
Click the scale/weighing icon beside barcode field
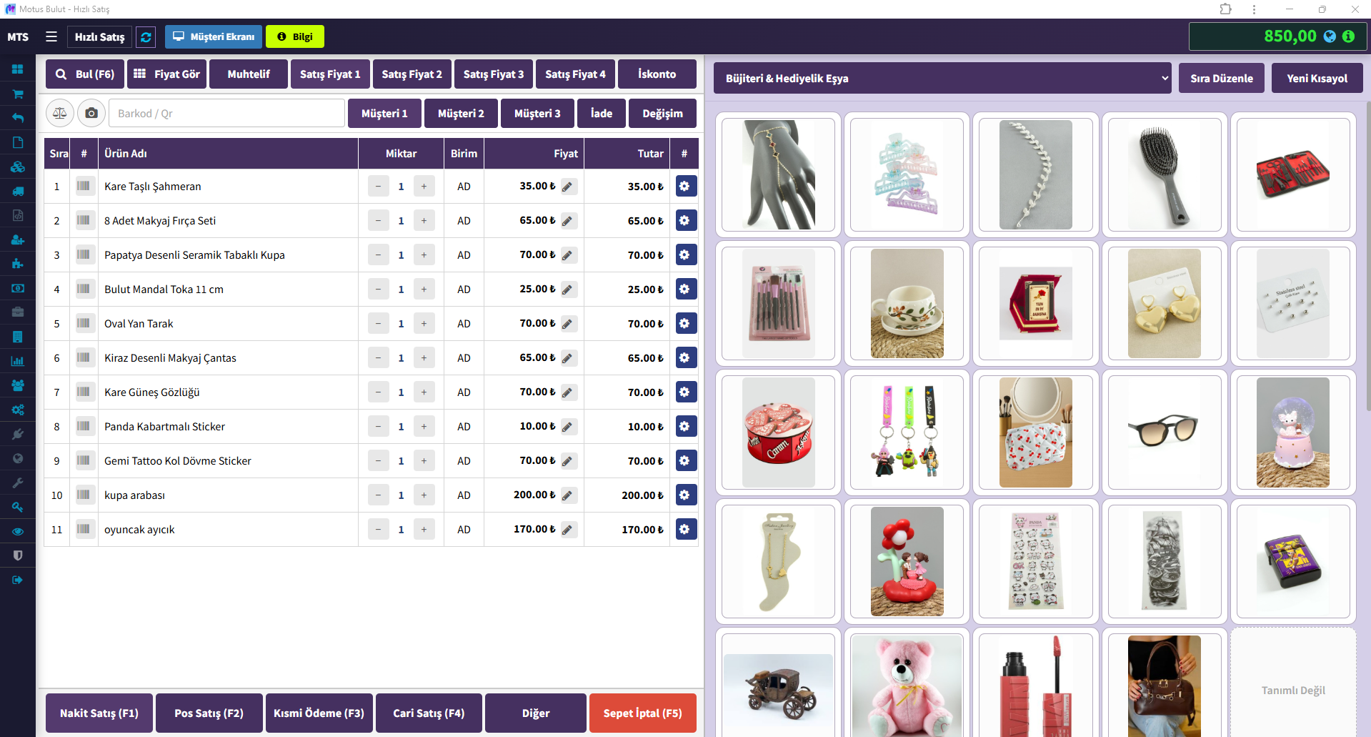coord(60,113)
